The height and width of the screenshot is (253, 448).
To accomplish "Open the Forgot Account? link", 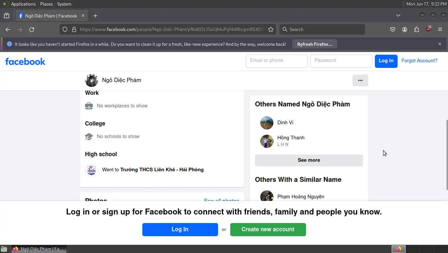I will (x=419, y=61).
